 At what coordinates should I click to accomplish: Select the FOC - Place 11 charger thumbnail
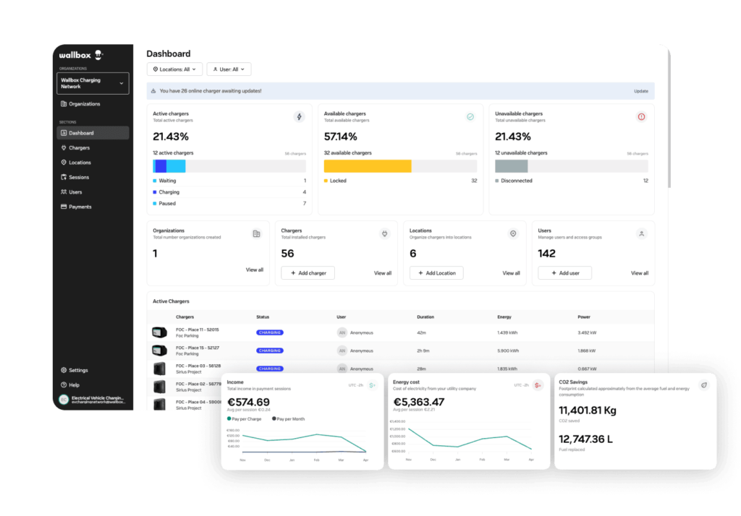click(x=159, y=332)
